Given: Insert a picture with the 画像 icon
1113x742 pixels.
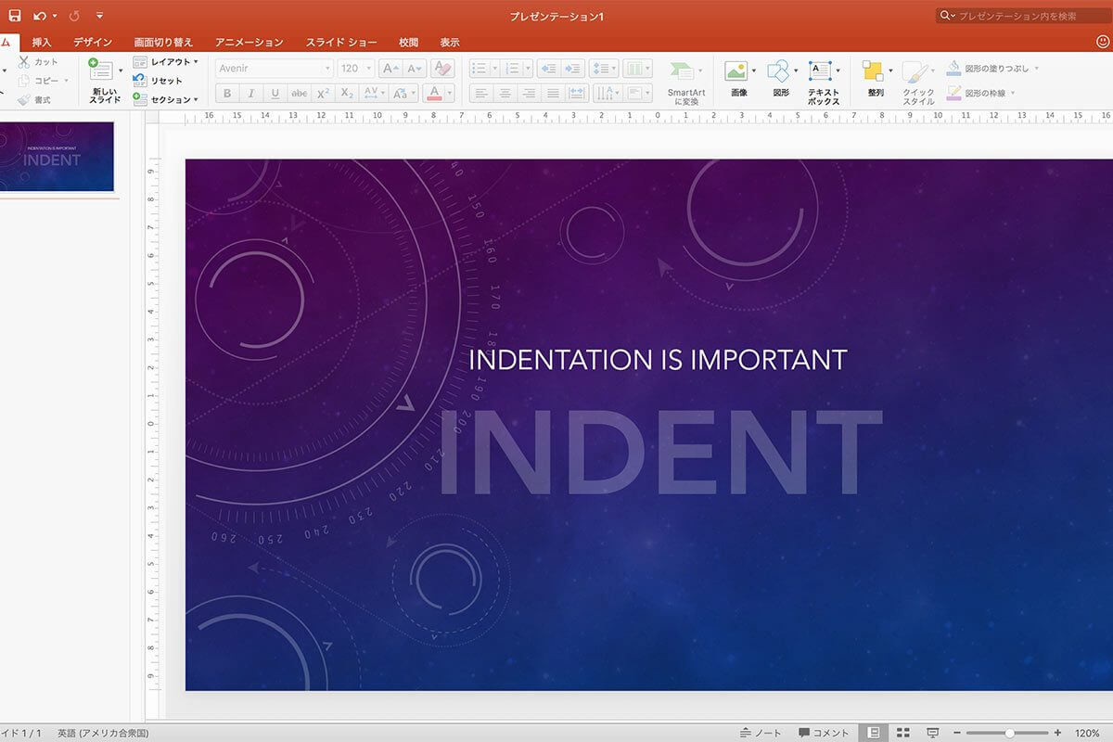Looking at the screenshot, I should (x=739, y=79).
